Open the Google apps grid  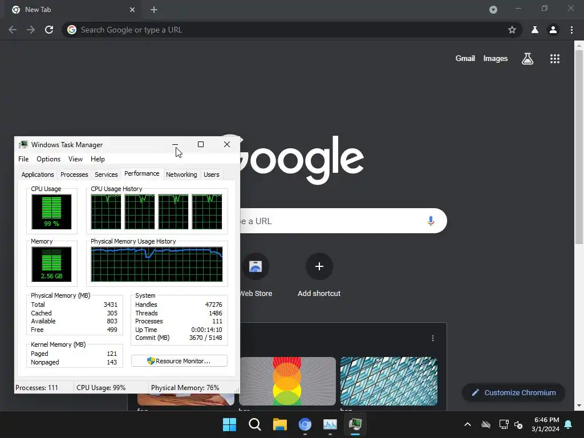pyautogui.click(x=555, y=59)
